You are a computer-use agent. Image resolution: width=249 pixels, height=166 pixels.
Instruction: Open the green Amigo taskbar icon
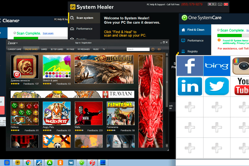pos(50,163)
